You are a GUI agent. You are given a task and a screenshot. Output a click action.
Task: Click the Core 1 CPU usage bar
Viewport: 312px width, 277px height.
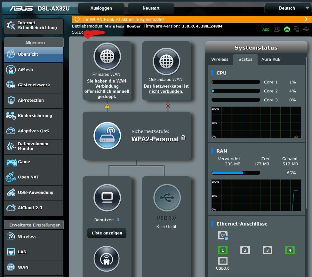(236, 82)
